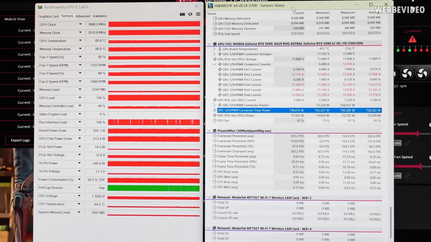Viewport: 431px width, 242px height.
Task: Expand GPU Board Temperatures tree node
Action: click(x=214, y=49)
